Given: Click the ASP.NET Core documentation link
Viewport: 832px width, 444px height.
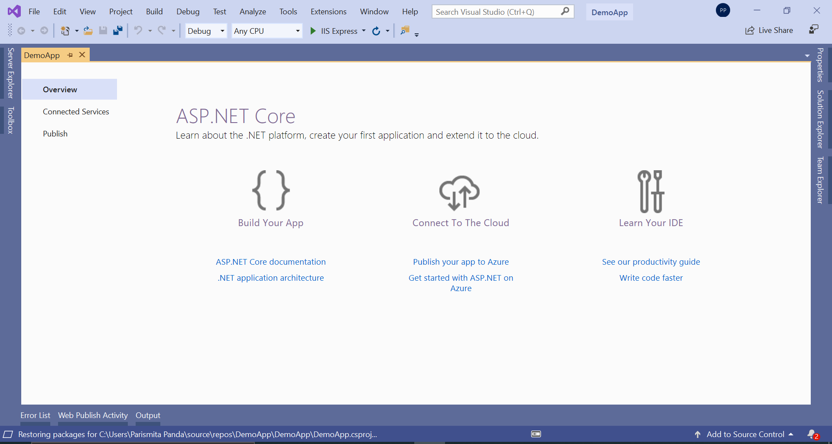Looking at the screenshot, I should (270, 262).
